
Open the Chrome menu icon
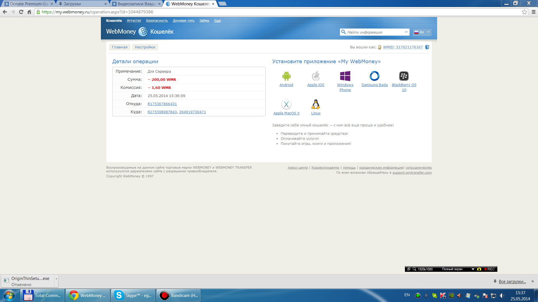534,12
